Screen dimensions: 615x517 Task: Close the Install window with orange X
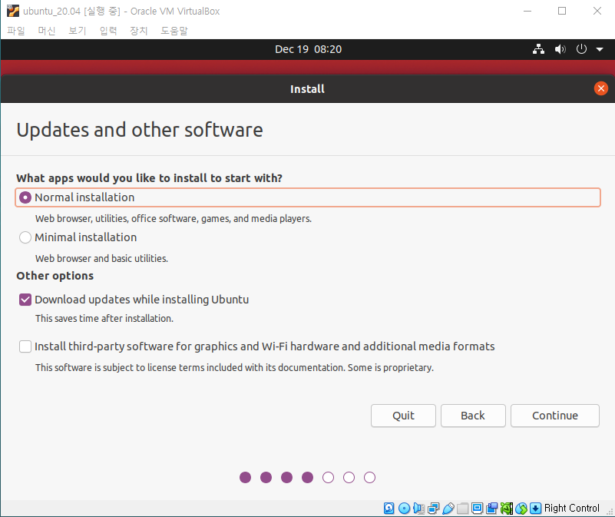pyautogui.click(x=600, y=88)
